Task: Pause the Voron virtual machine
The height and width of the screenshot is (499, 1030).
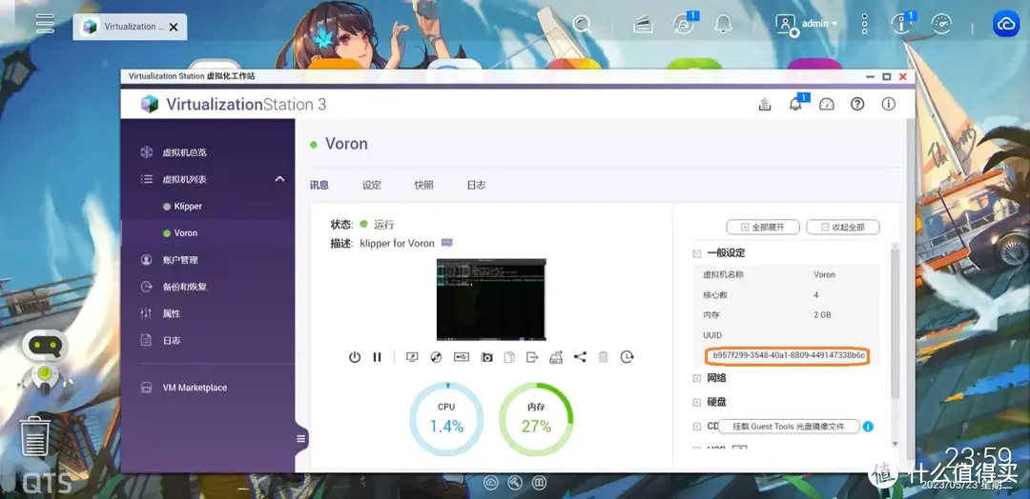Action: coord(377,357)
